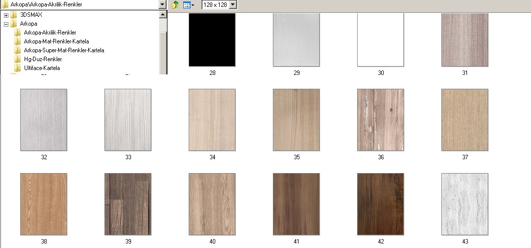Select the 3DSMAX folder

point(31,15)
